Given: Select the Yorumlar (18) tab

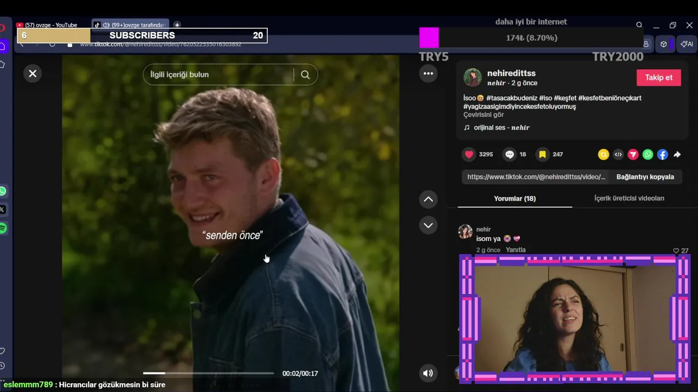Looking at the screenshot, I should click(x=515, y=199).
